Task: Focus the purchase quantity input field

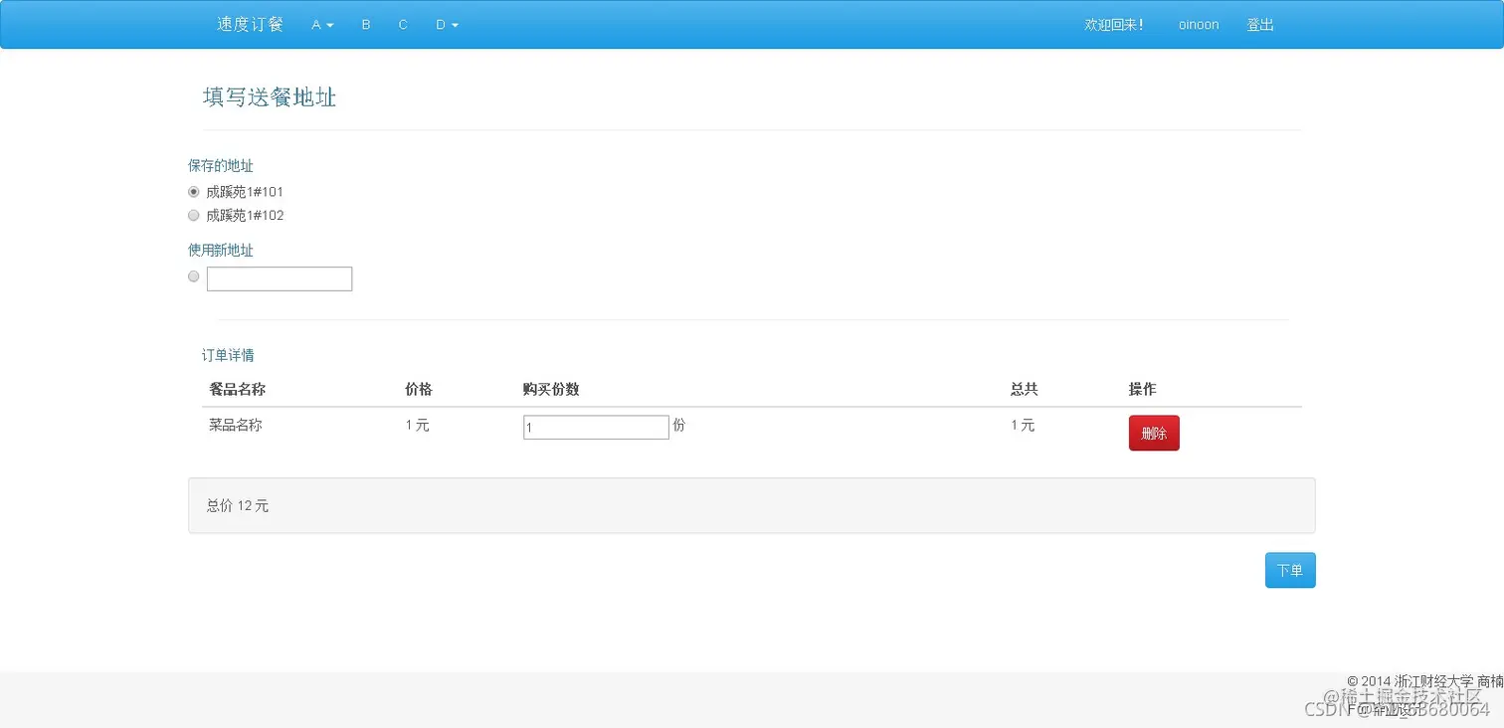Action: coord(596,427)
